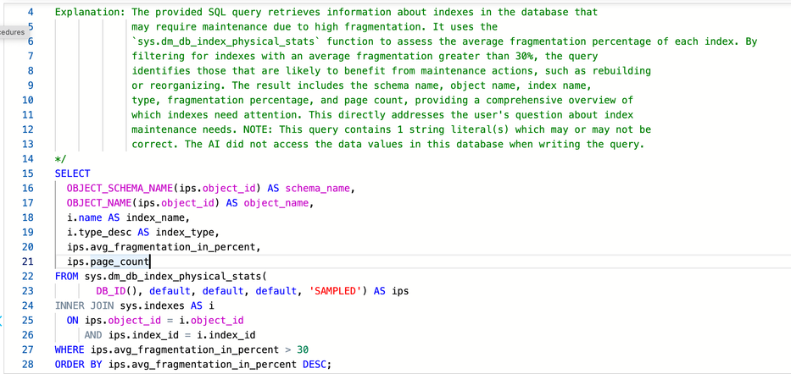
Task: Click line number 4 in gutter
Action: point(31,12)
